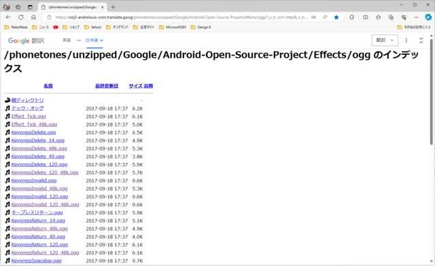Click the music icon beside KeypressSpacebar.ogg

click(x=7, y=261)
